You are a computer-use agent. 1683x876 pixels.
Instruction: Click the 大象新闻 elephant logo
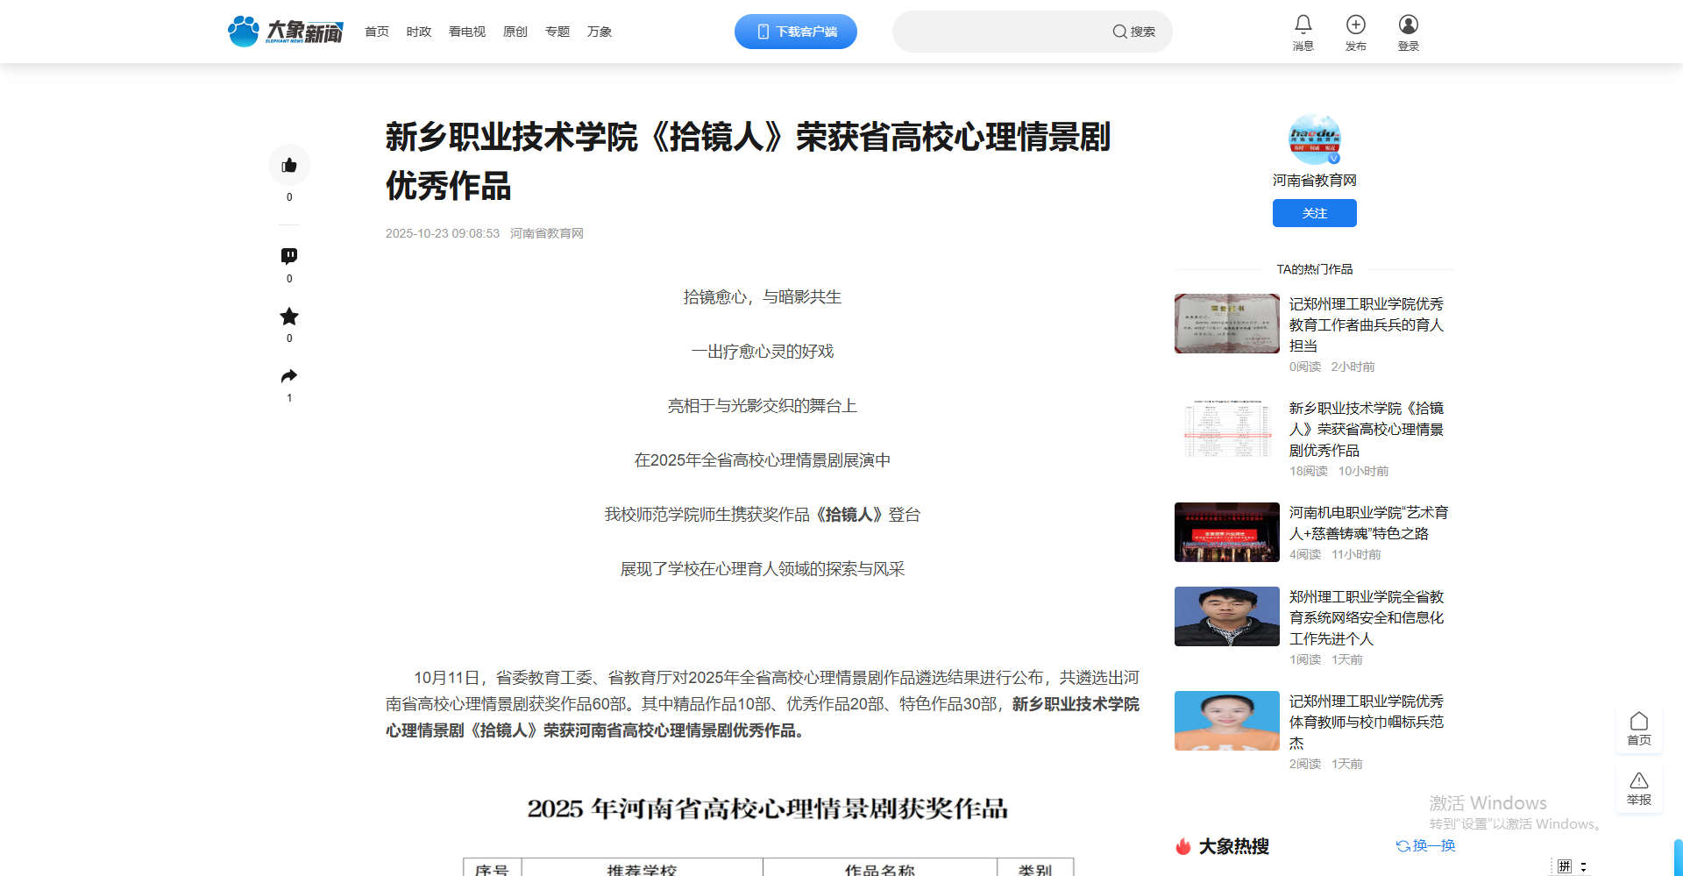[286, 32]
